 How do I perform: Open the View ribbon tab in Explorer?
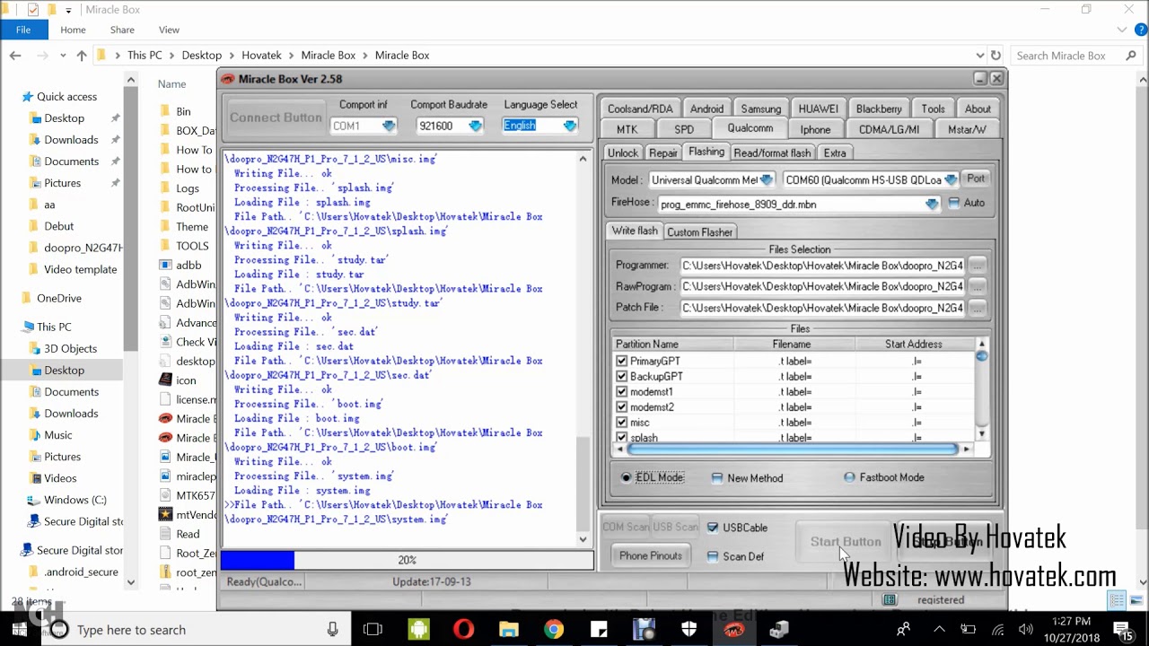pyautogui.click(x=169, y=30)
